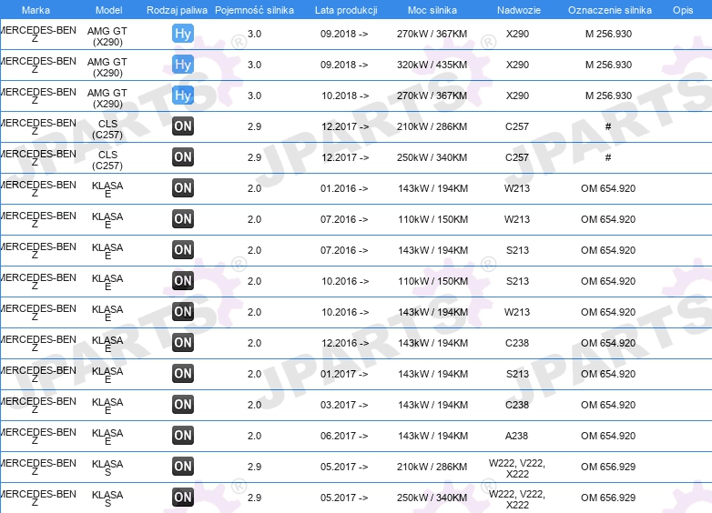Click the ON badge in the 07.2016 W213 row
Viewport: 712px width, 513px height.
tap(183, 219)
